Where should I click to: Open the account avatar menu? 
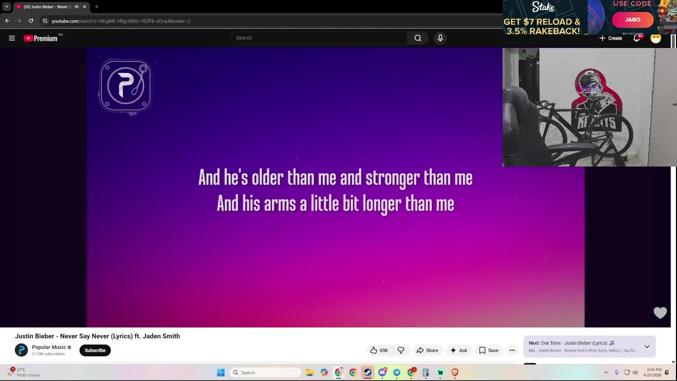656,38
